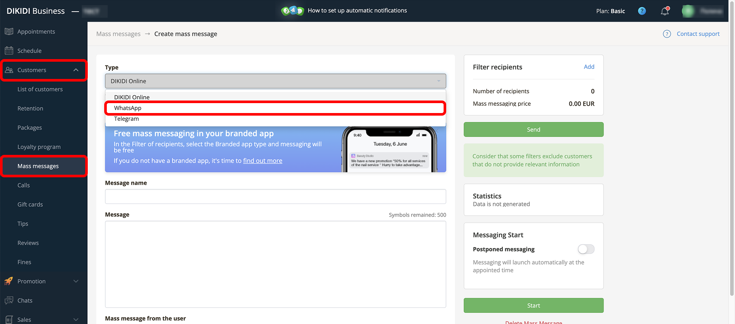
Task: Click the Appointments book icon
Action: pos(9,31)
